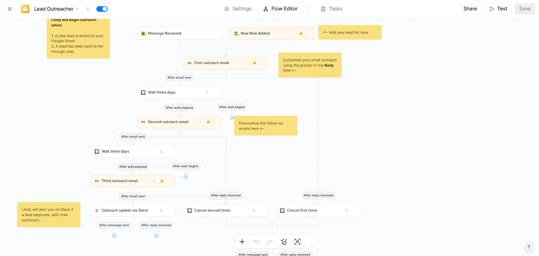Image resolution: width=539 pixels, height=256 pixels.
Task: Select the New Row Added trigger node
Action: point(272,33)
